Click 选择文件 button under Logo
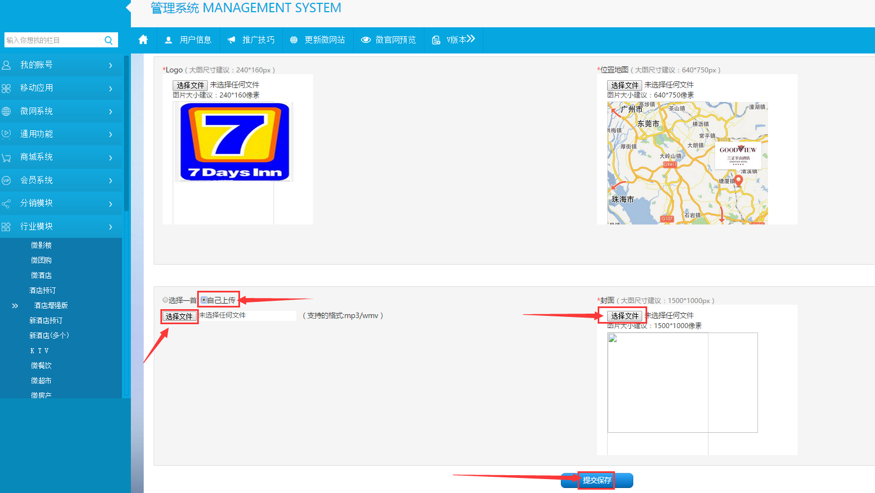Screen dimensions: 875x493 coord(190,85)
